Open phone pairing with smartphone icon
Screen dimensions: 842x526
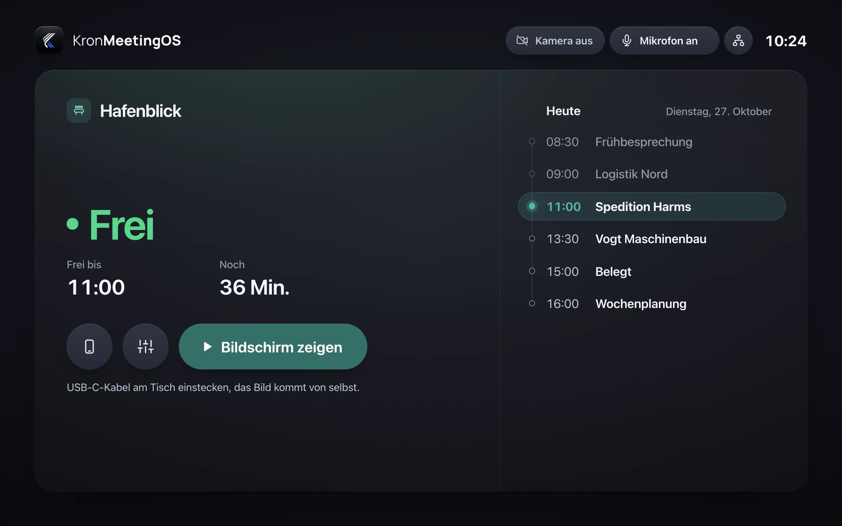pyautogui.click(x=89, y=347)
